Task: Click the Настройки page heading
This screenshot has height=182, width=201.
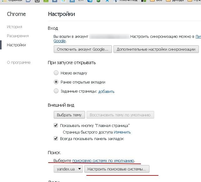Action: (x=62, y=14)
